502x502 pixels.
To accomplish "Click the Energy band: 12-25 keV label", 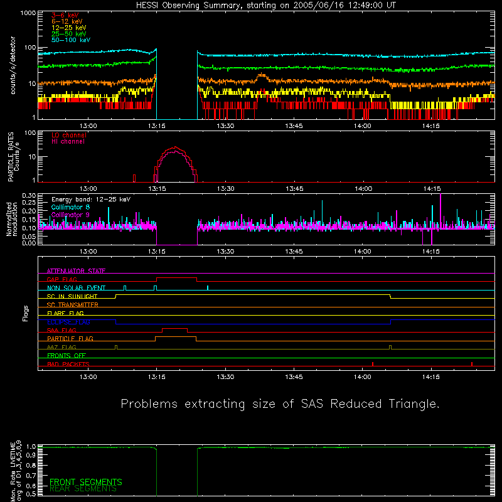I will 91,200.
